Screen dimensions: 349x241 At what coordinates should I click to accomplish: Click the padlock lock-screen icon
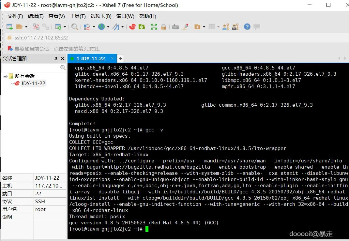click(x=164, y=27)
